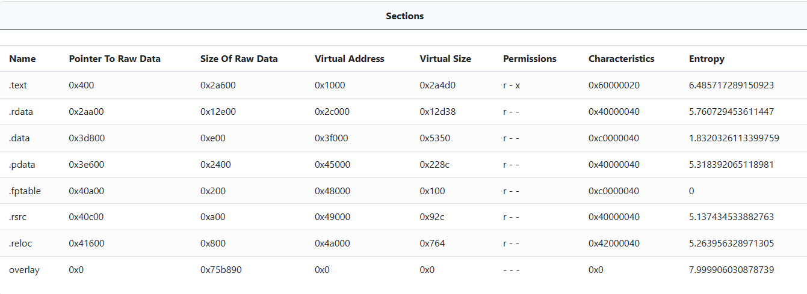Image resolution: width=807 pixels, height=294 pixels.
Task: Select the .pdata section name
Action: coord(22,165)
